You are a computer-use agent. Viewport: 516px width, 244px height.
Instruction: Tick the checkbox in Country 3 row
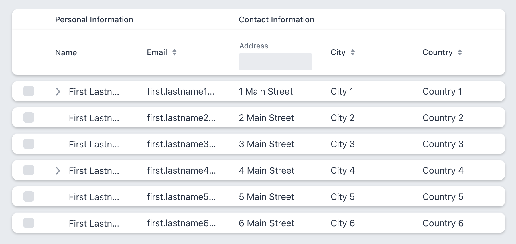tap(29, 144)
